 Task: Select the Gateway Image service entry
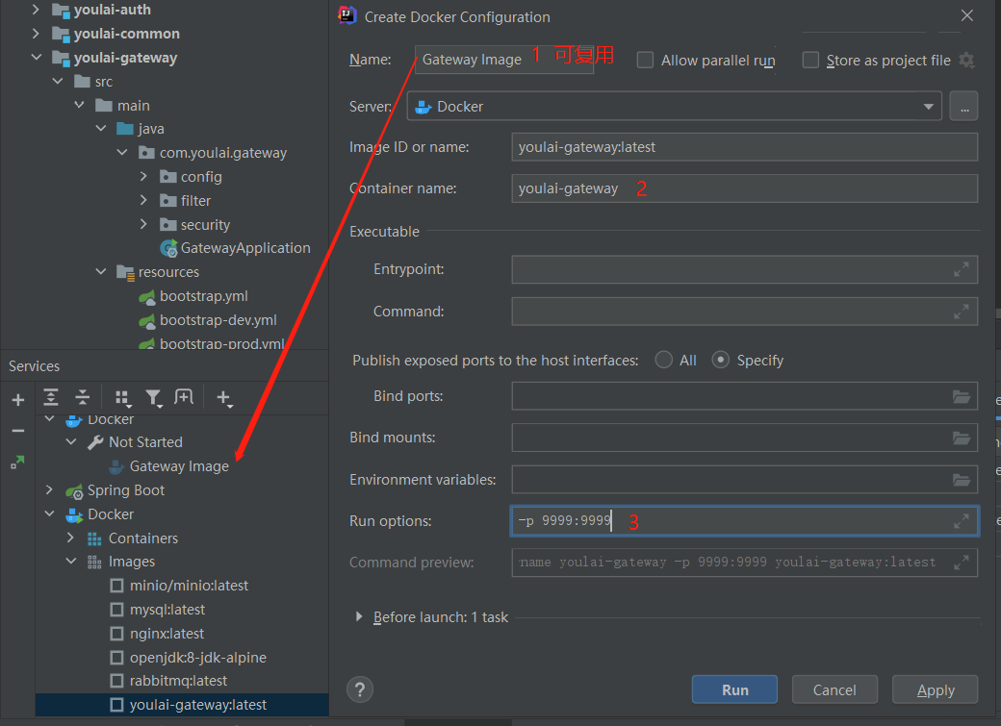[169, 466]
